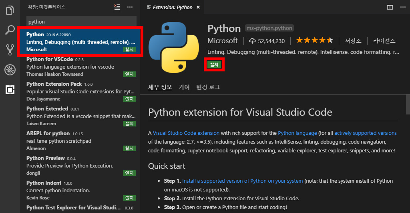Install Python for VSCode extension
This screenshot has height=213, width=410.
129,74
